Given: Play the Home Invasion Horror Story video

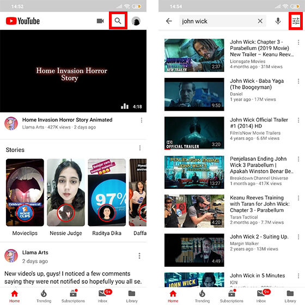Looking at the screenshot, I should (x=73, y=71).
